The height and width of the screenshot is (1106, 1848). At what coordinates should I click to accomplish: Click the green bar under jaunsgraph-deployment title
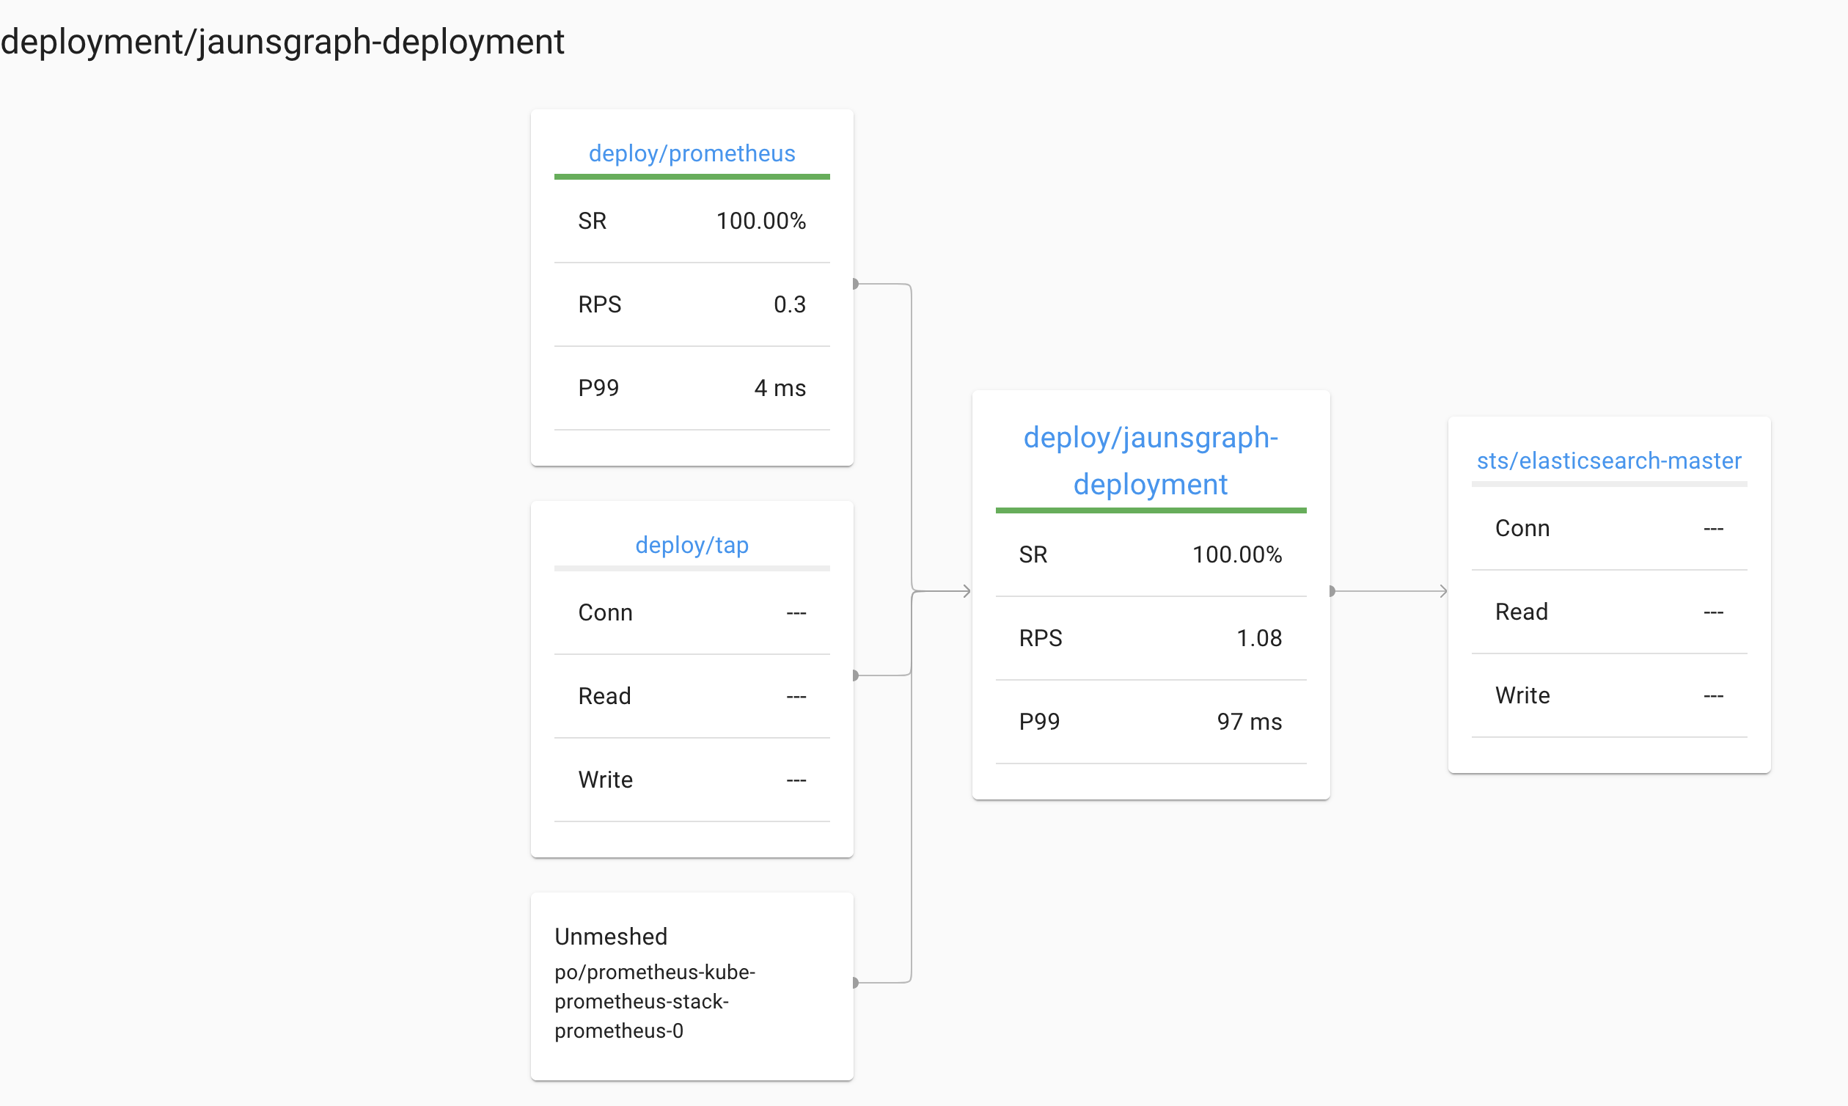pos(1150,510)
